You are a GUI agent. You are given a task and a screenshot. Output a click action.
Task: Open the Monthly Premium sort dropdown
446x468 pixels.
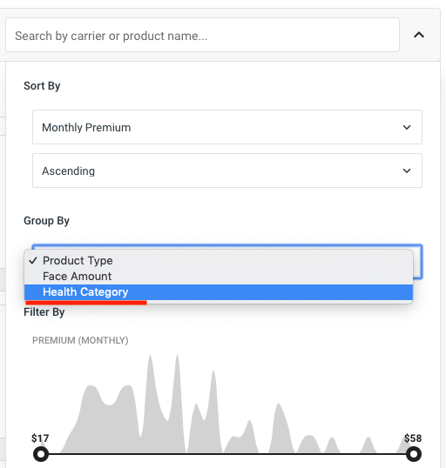tap(227, 127)
